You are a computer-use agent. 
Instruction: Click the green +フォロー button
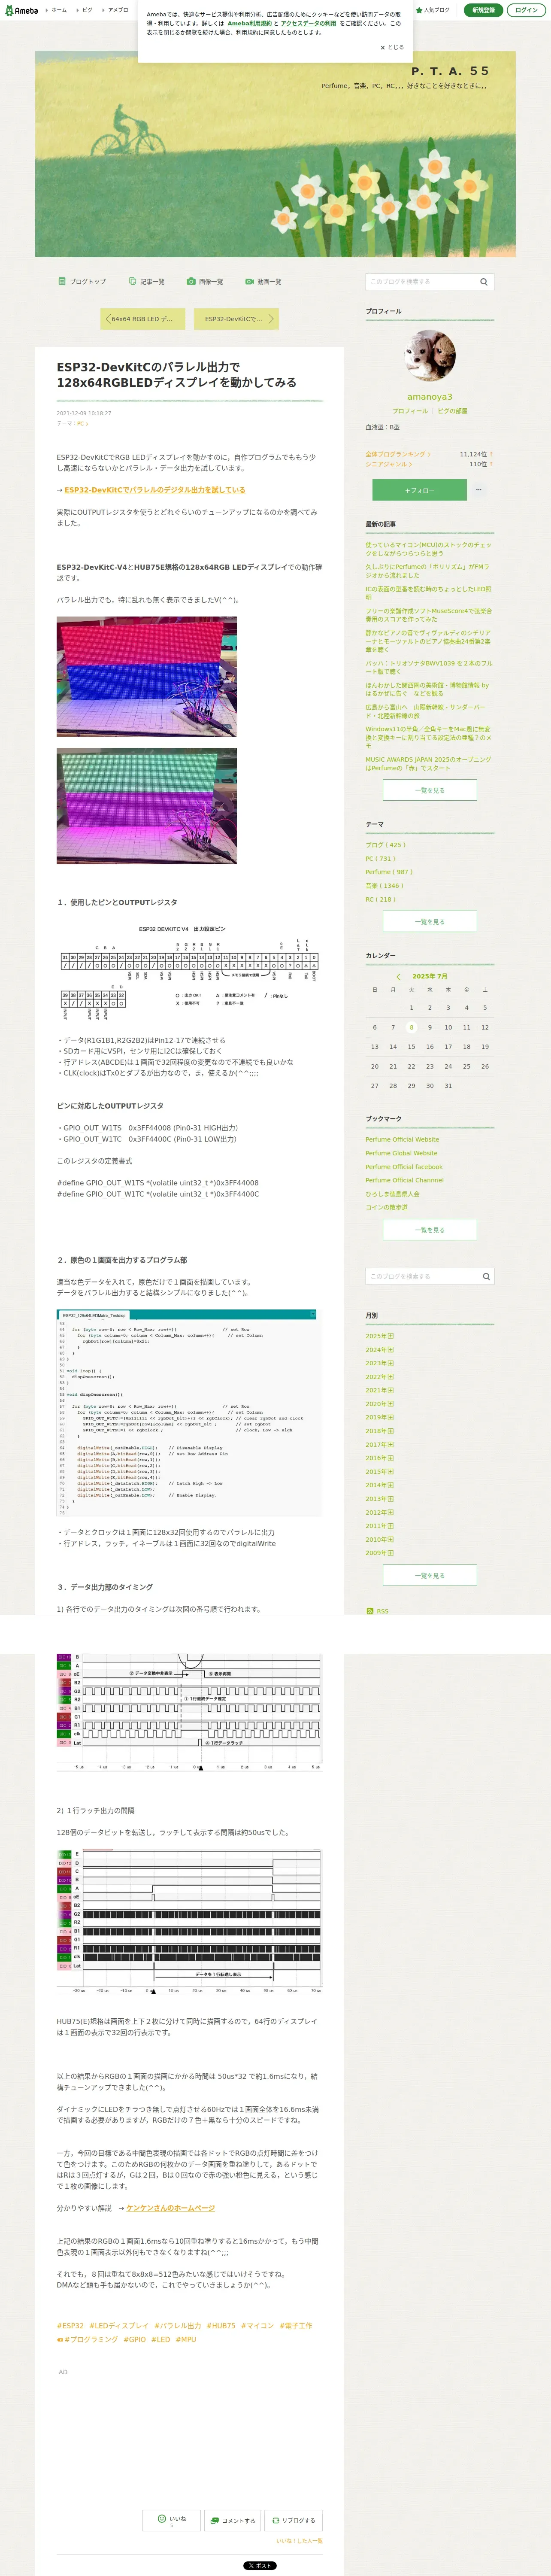point(419,490)
